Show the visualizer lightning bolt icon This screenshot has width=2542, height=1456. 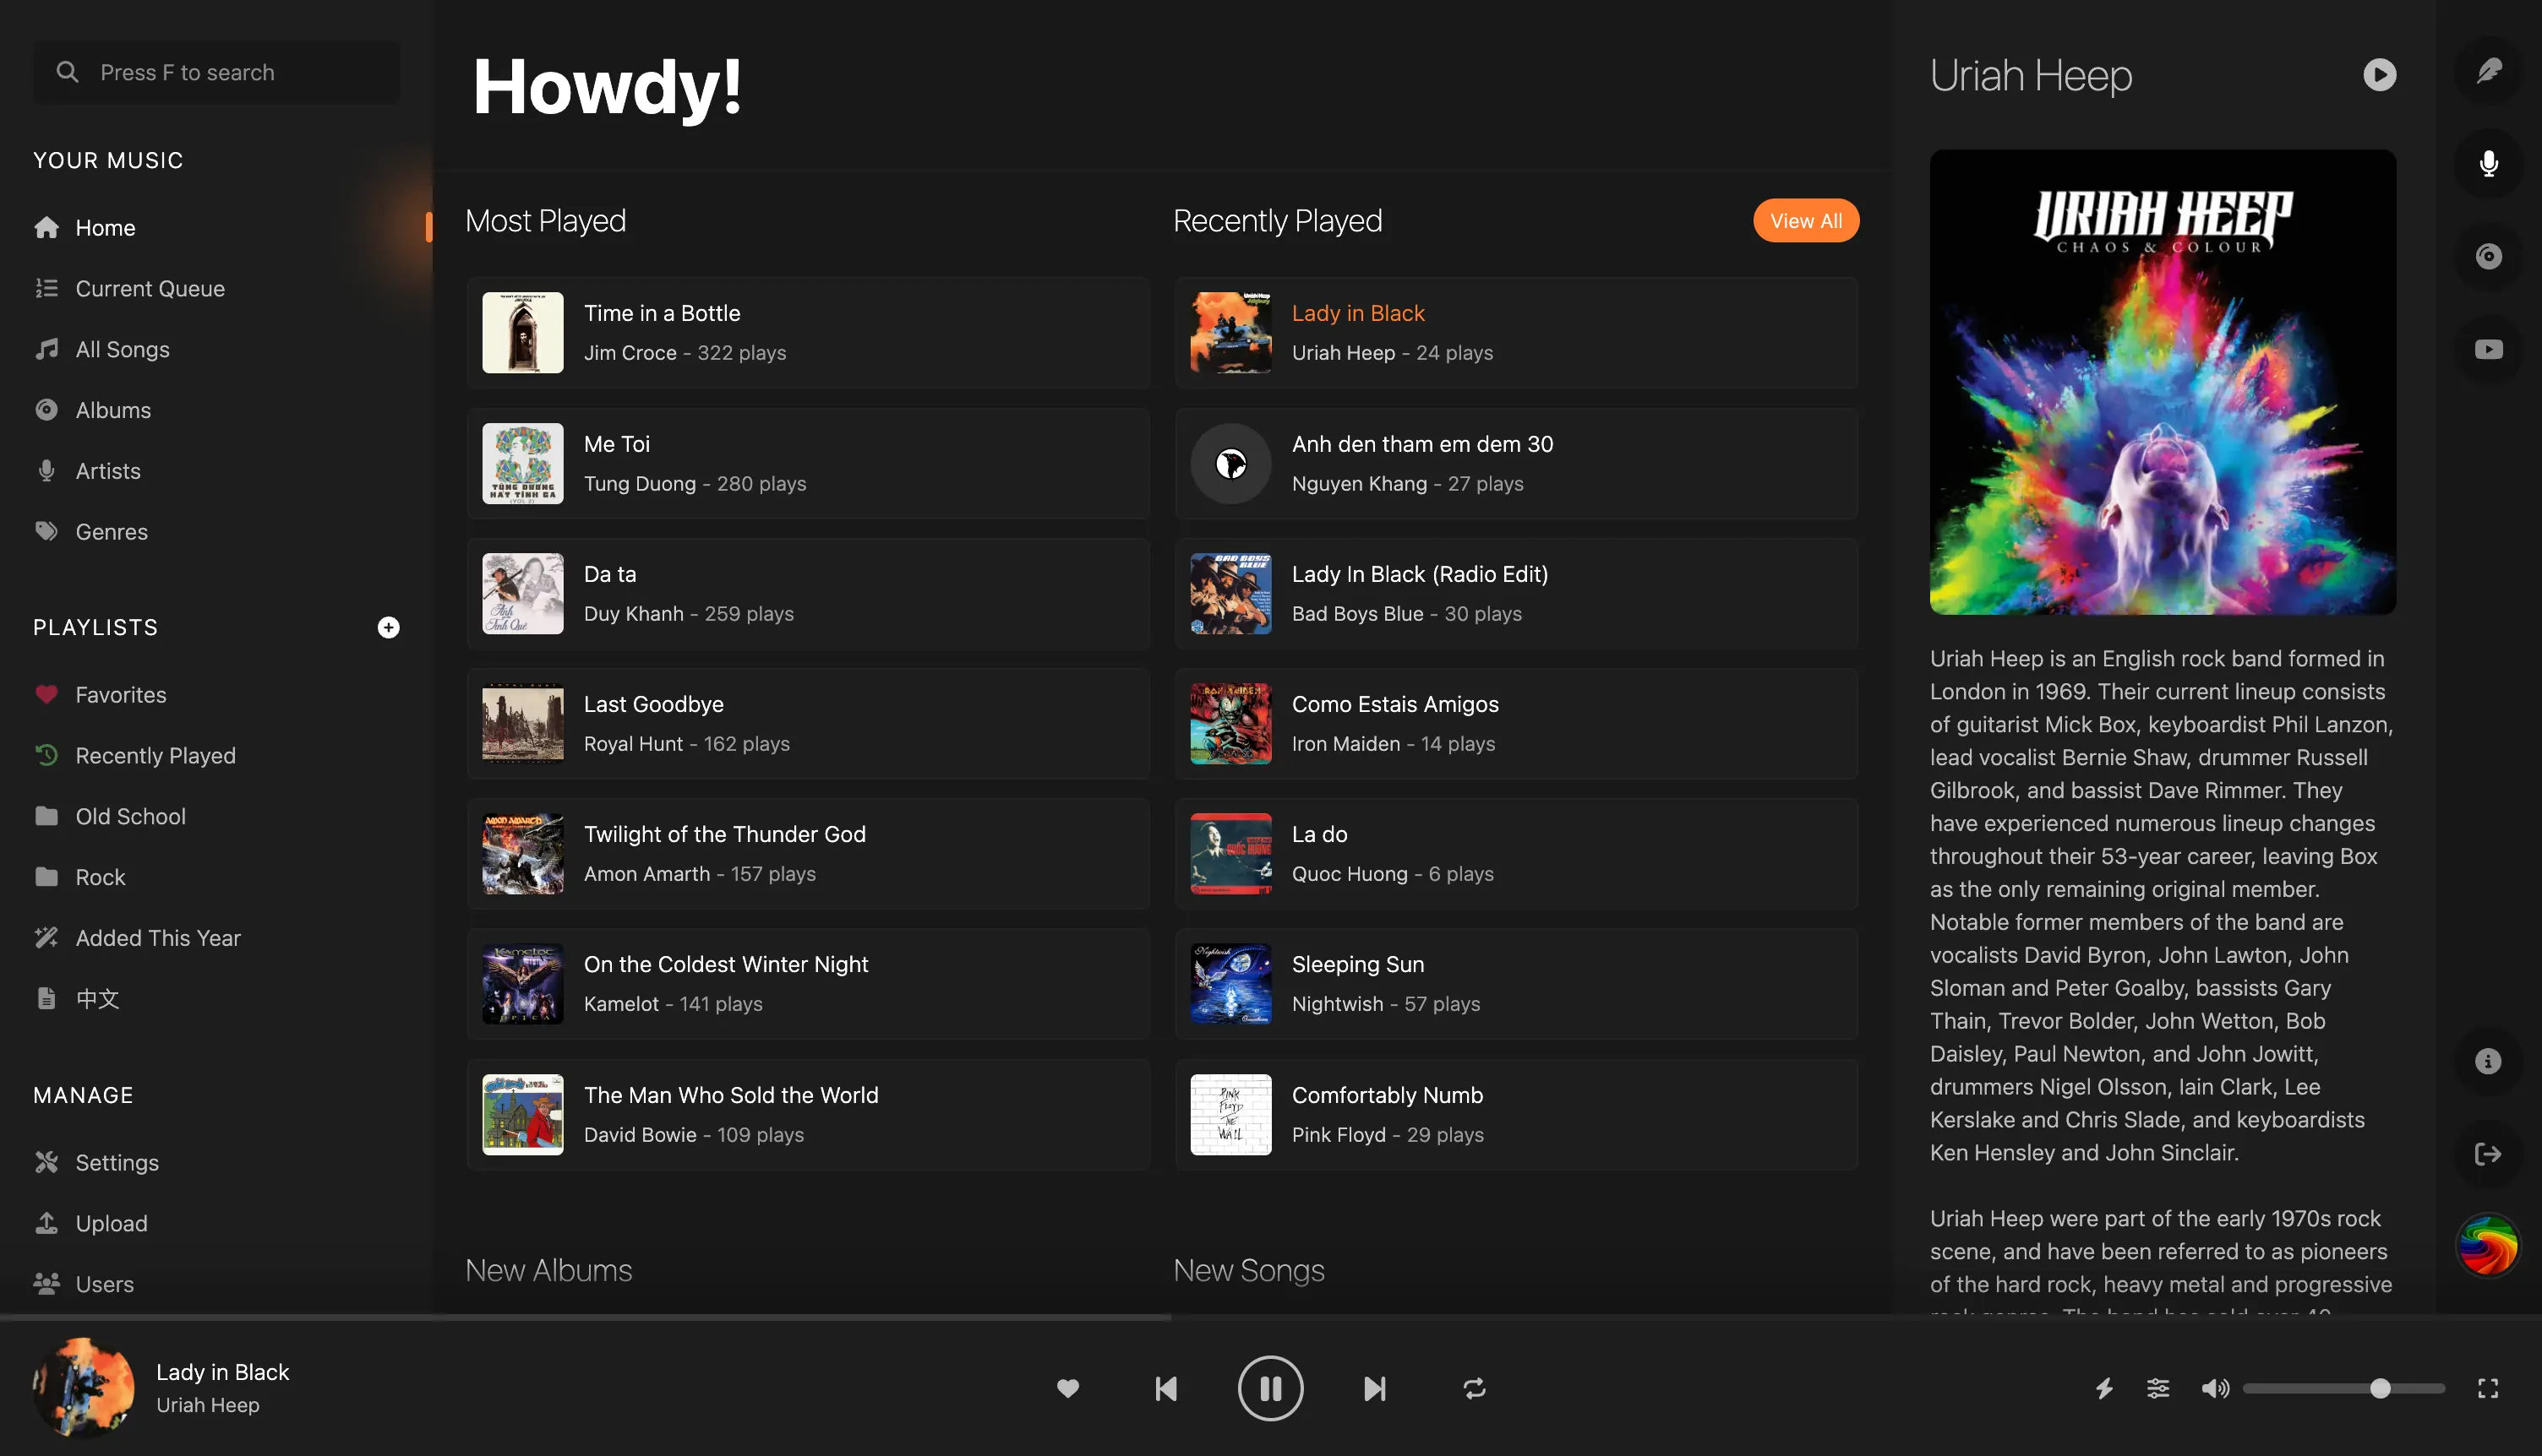[2104, 1388]
